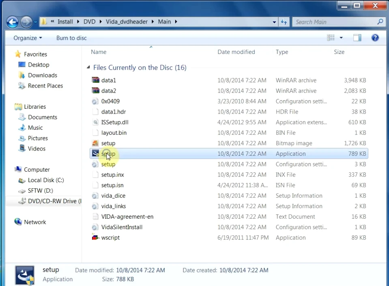The image size is (389, 286).
Task: Click the refresh button beside the address bar
Action: point(284,22)
